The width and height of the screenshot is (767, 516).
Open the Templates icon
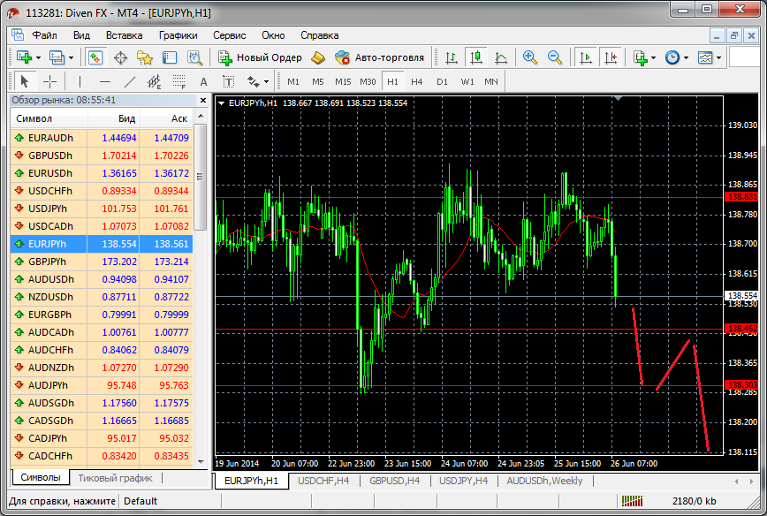point(705,57)
